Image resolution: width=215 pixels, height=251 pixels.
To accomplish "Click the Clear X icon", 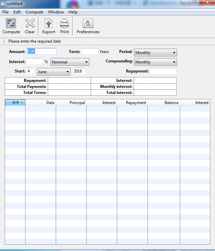I will tap(30, 23).
